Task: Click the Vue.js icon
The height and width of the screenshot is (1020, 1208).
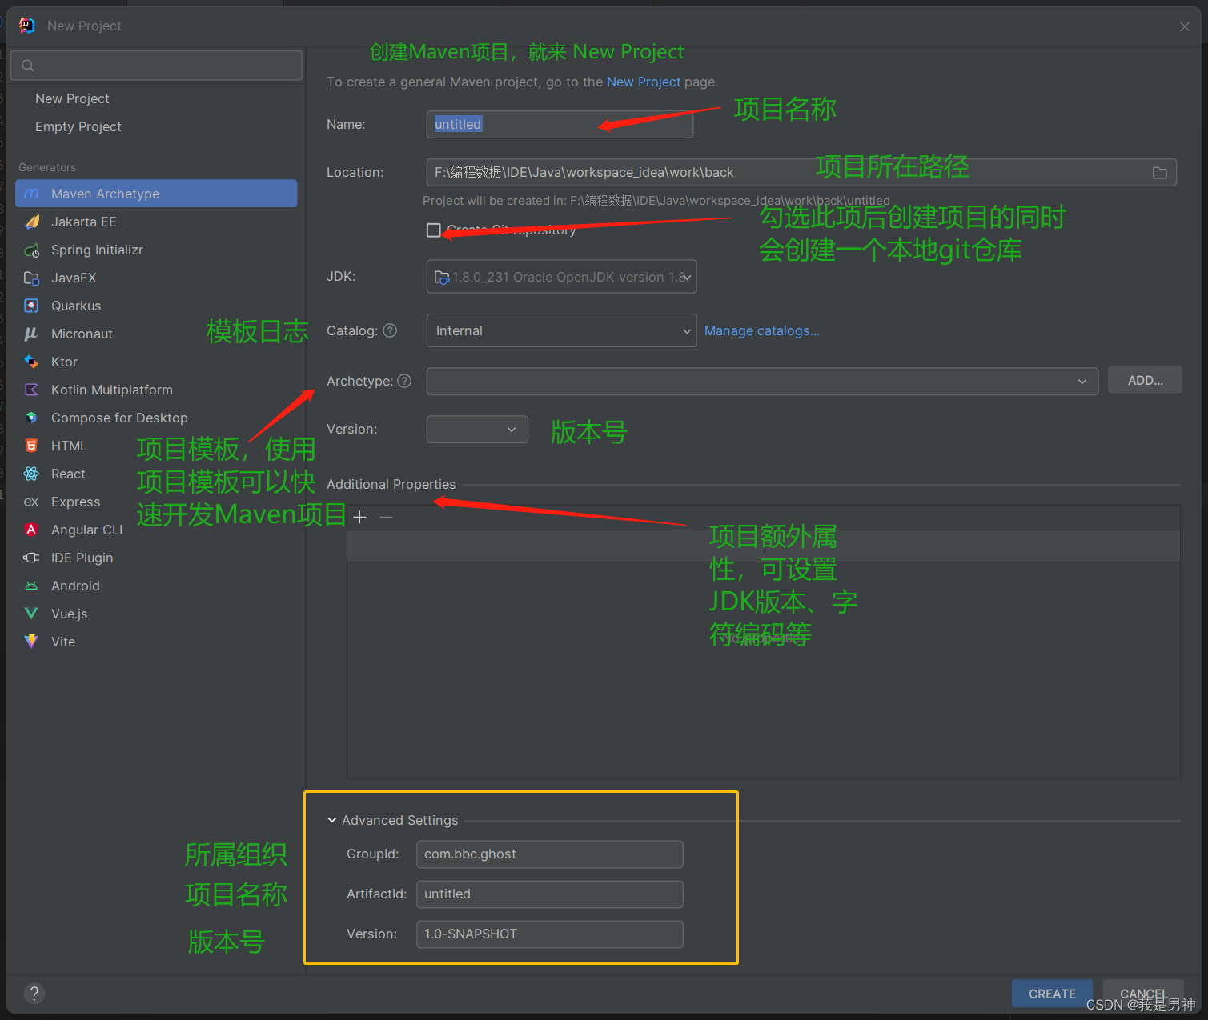Action: [32, 614]
